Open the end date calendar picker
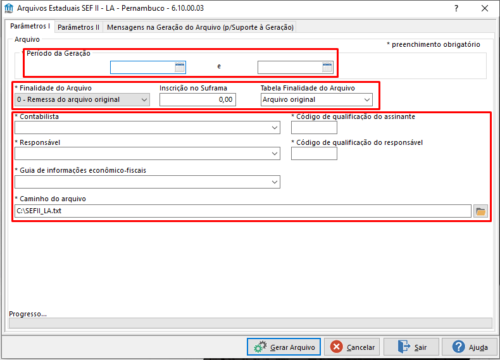 pos(327,67)
